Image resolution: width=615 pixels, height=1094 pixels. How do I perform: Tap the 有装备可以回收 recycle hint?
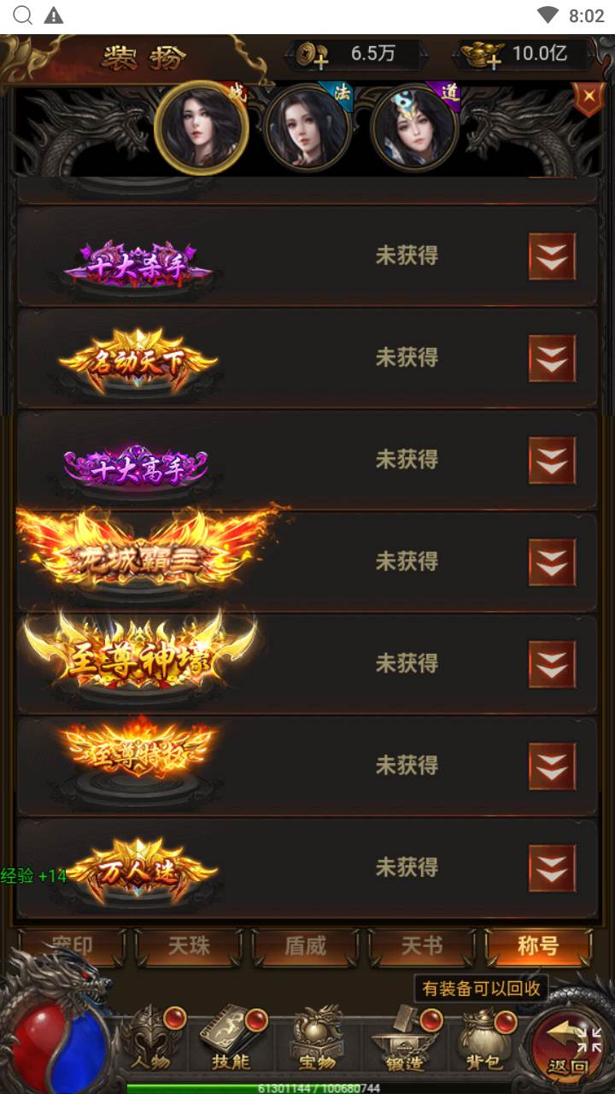(481, 989)
